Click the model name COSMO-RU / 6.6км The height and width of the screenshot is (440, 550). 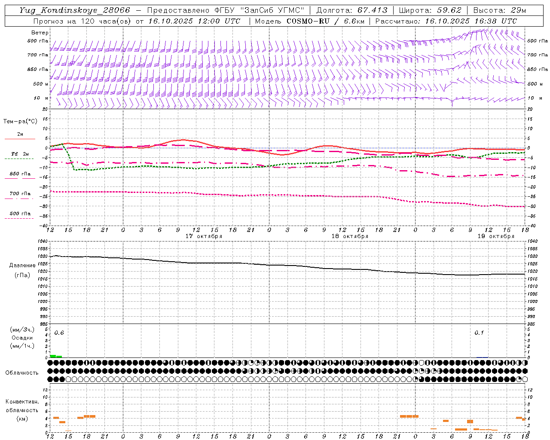click(x=325, y=21)
